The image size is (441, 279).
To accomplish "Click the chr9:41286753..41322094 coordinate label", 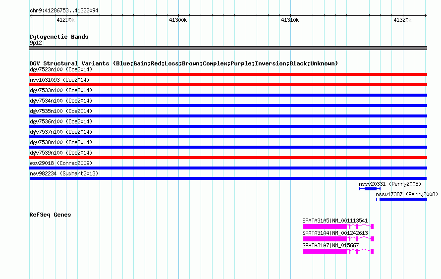I will 64,11.
